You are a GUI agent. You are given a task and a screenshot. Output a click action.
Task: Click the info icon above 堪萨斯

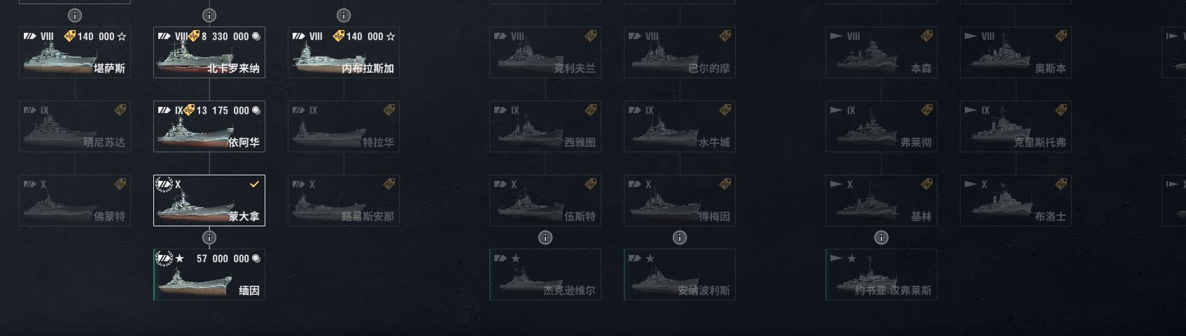[x=75, y=15]
